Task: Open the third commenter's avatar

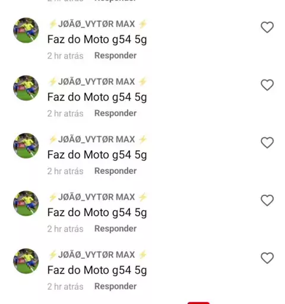Action: tap(26, 145)
